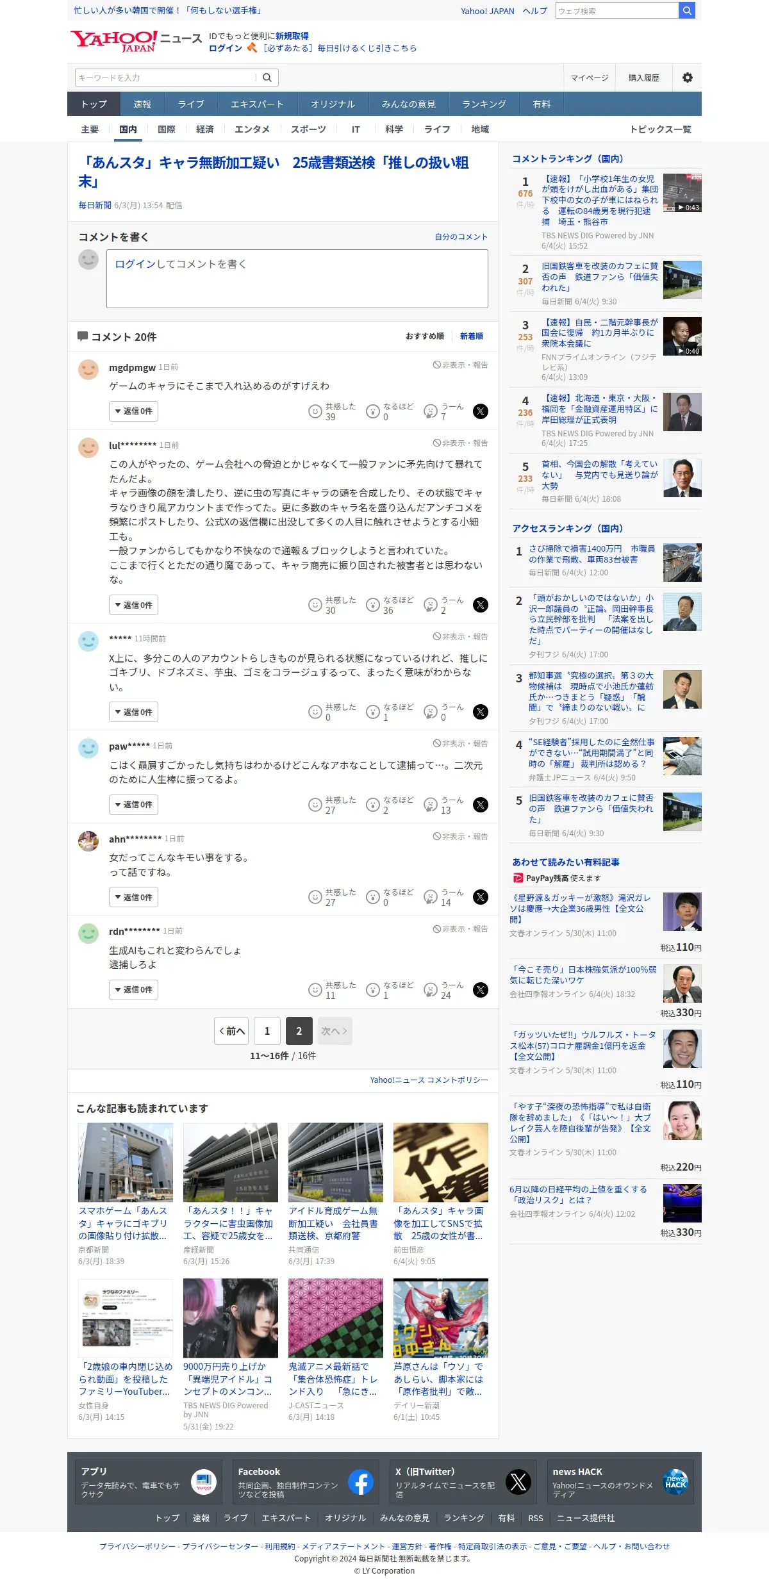Open the 国際 category tab
This screenshot has height=1589, width=769.
click(167, 129)
